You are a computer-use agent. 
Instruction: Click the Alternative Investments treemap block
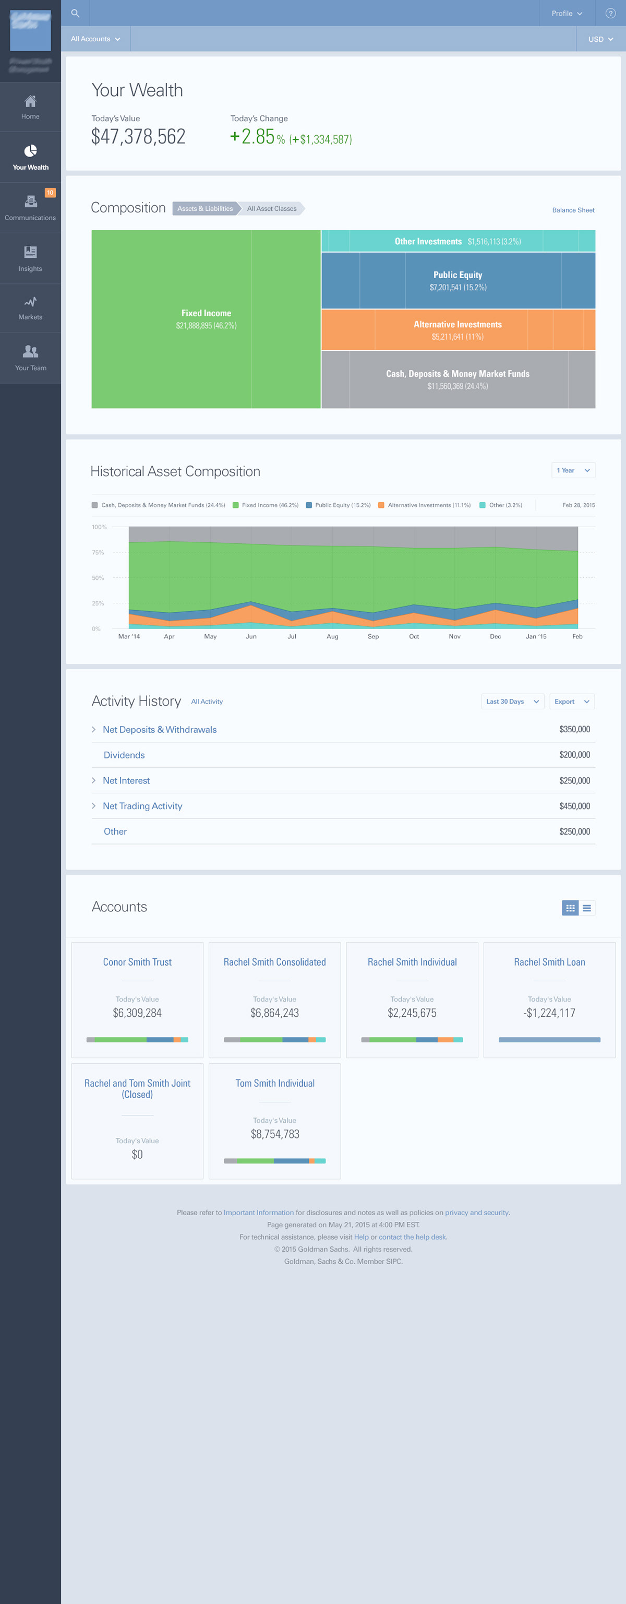[x=458, y=330]
